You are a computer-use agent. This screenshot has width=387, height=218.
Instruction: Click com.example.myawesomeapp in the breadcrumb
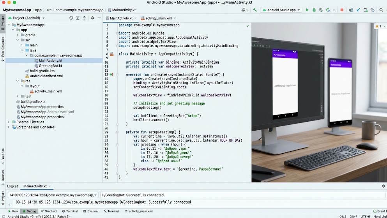click(x=80, y=10)
